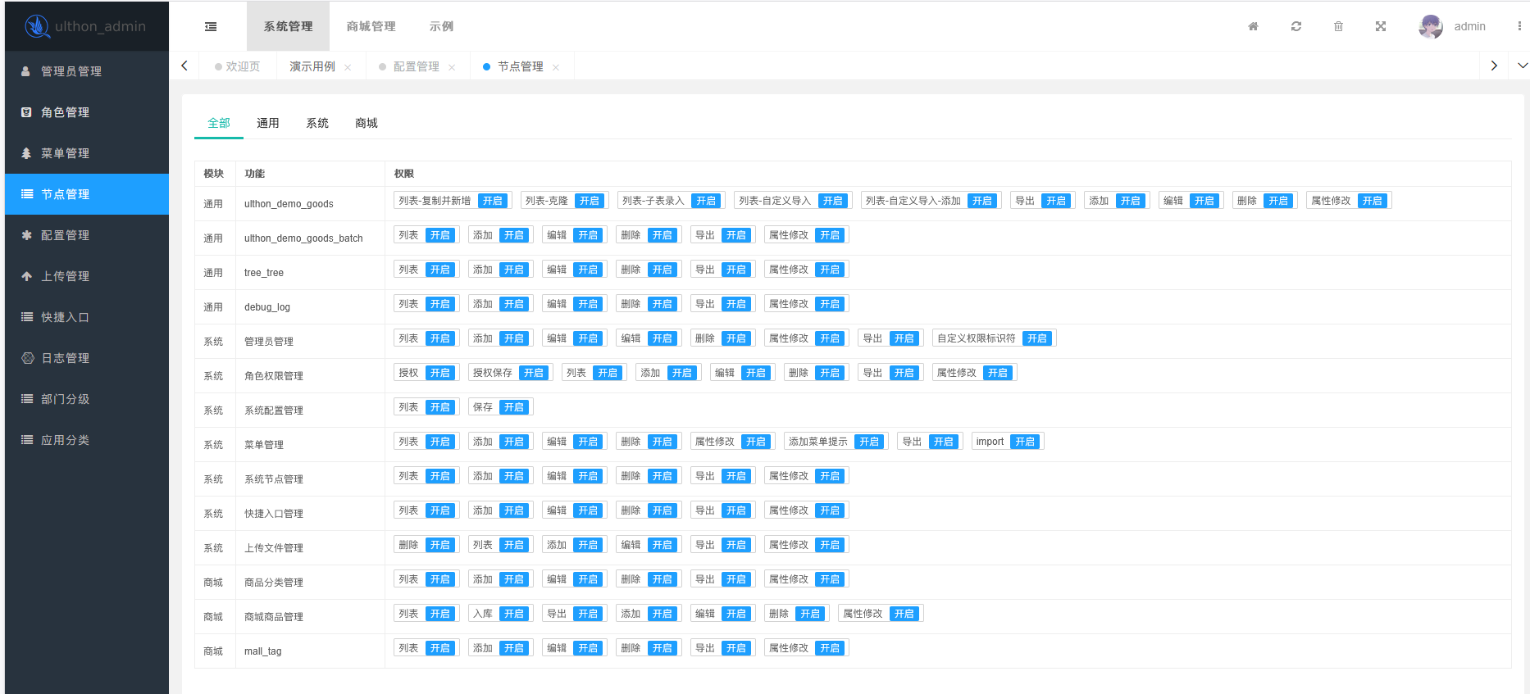1530x694 pixels.
Task: Close the 配置管理 tab
Action: pos(452,67)
